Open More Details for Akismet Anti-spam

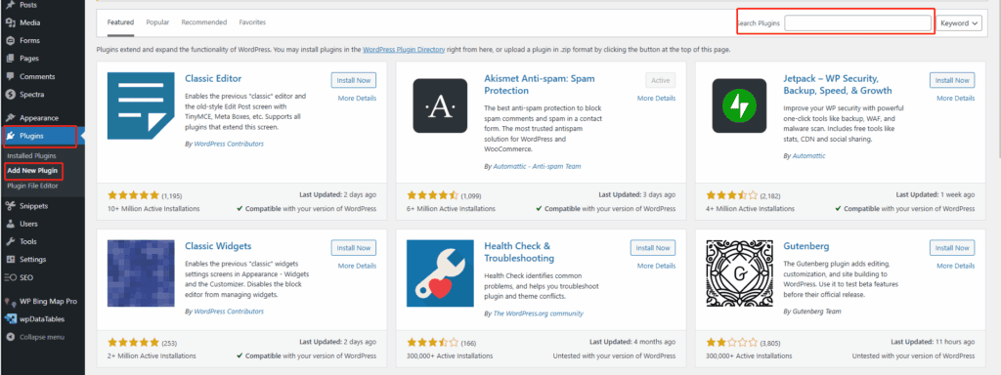[x=656, y=99]
